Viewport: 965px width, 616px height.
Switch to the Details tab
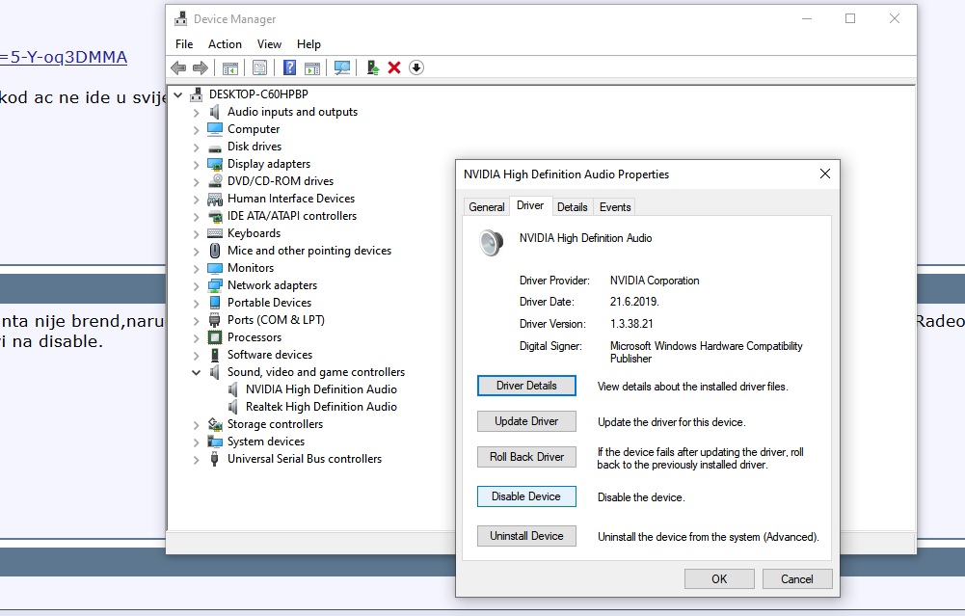(572, 207)
